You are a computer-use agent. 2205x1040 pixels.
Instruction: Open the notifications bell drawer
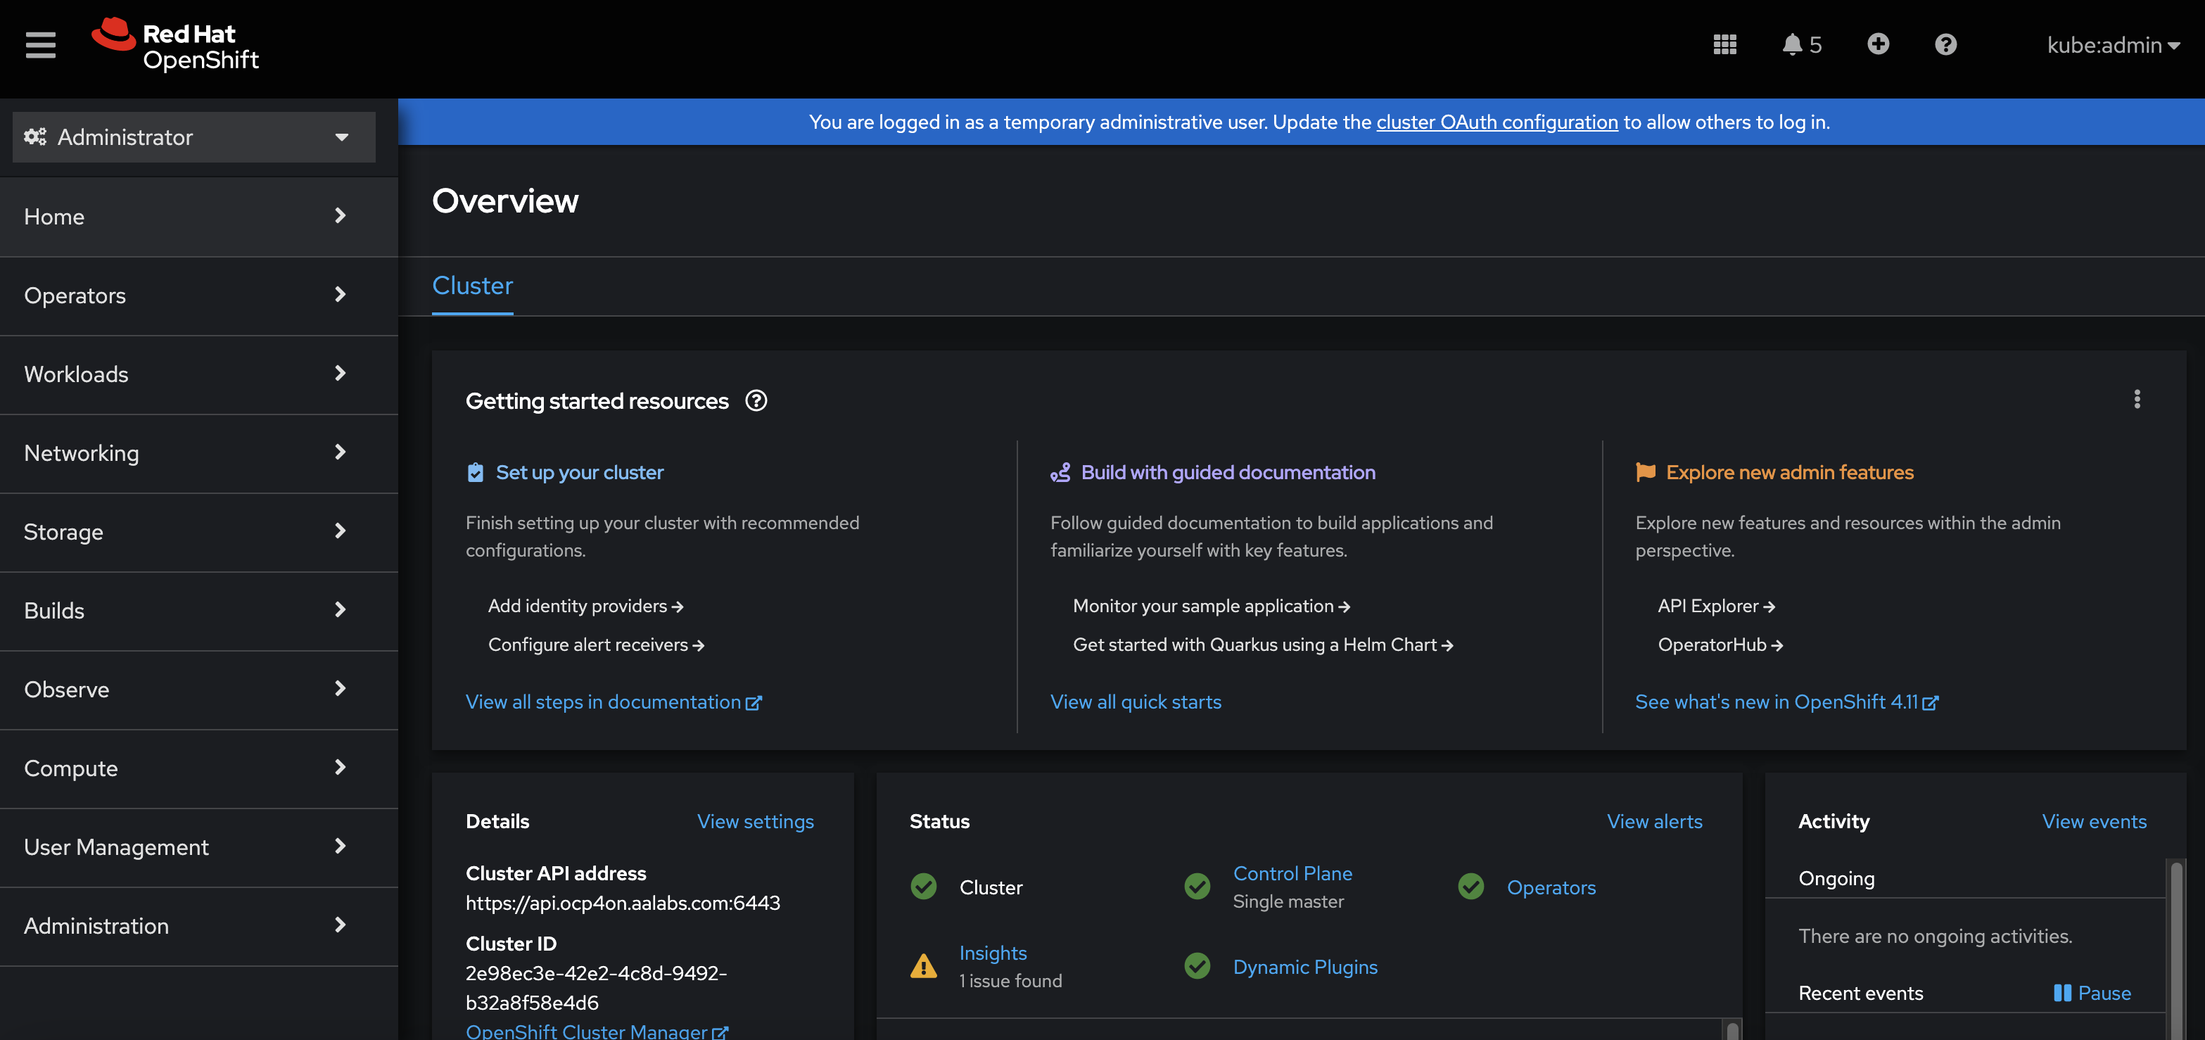[1801, 44]
